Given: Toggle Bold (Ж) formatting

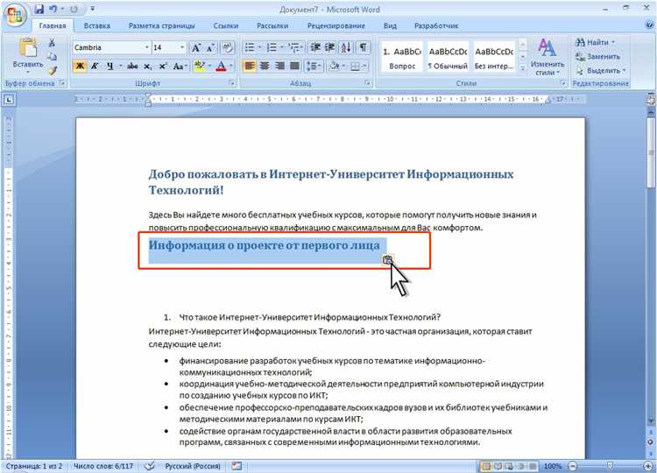Looking at the screenshot, I should coord(80,67).
